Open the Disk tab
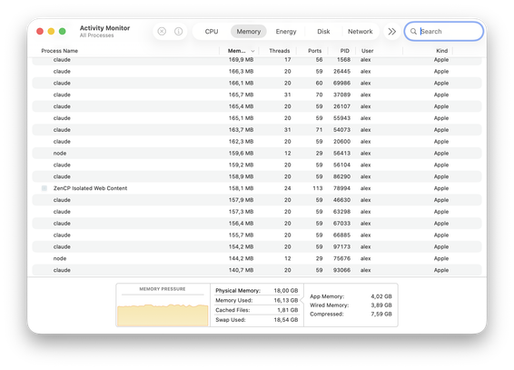This screenshot has height=370, width=514. pyautogui.click(x=323, y=32)
